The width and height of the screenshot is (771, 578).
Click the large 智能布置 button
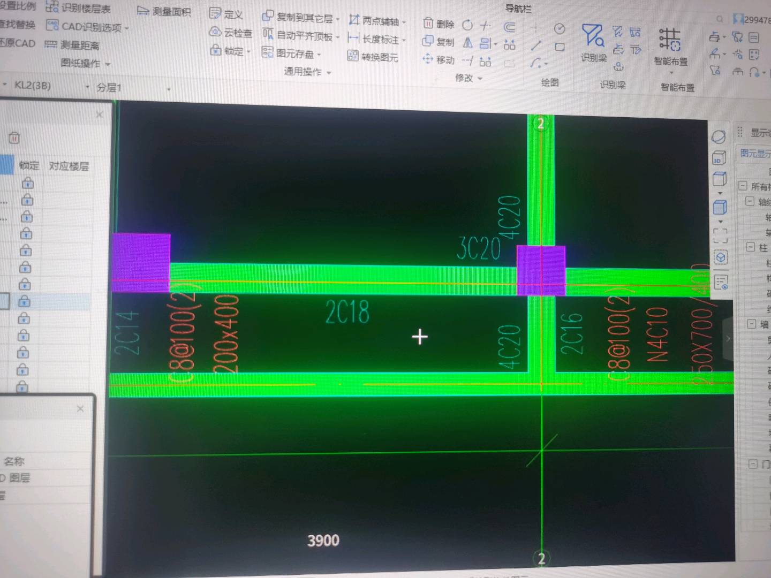670,48
